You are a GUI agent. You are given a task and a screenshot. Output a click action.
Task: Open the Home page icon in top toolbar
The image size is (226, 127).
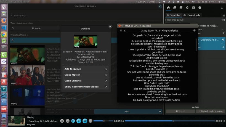click(168, 8)
